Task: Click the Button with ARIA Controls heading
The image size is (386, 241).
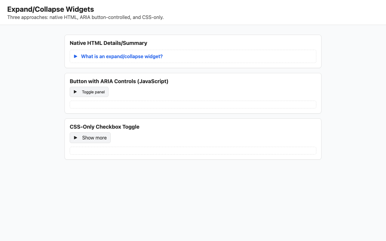Action: click(x=119, y=81)
